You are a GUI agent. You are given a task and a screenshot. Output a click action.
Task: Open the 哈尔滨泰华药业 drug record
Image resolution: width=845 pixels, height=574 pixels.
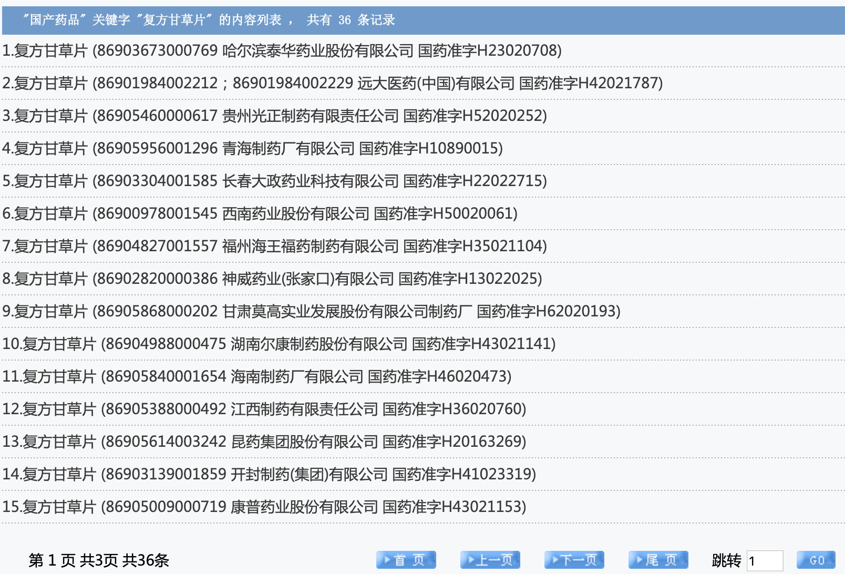[282, 50]
